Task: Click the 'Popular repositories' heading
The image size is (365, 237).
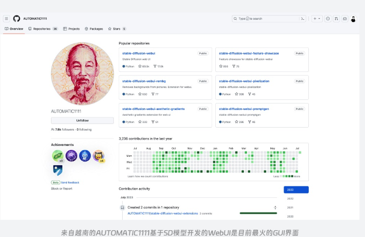Action: (134, 43)
